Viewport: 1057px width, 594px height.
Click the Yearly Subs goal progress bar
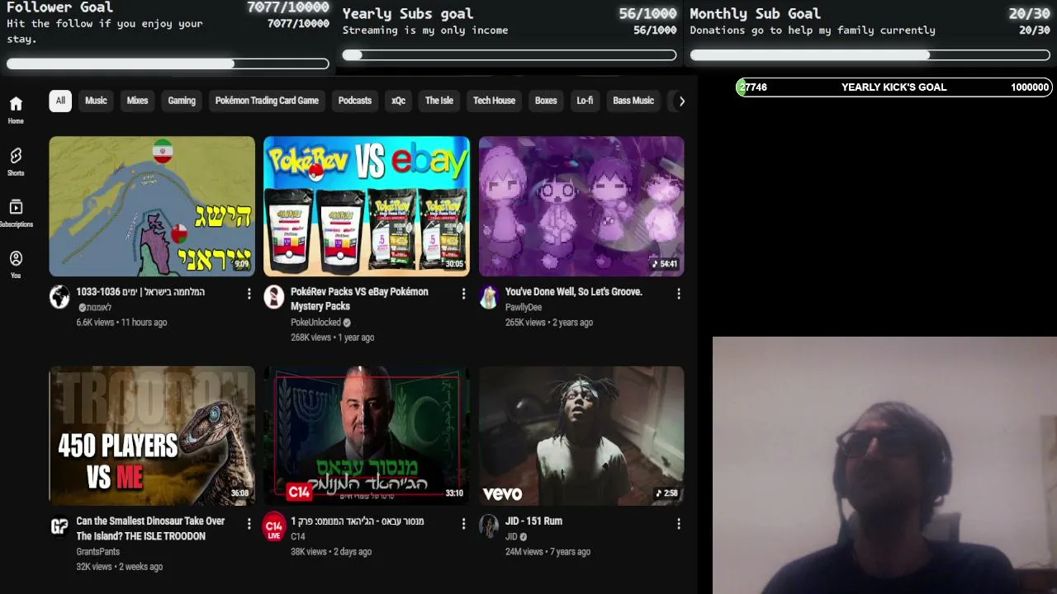tap(510, 55)
